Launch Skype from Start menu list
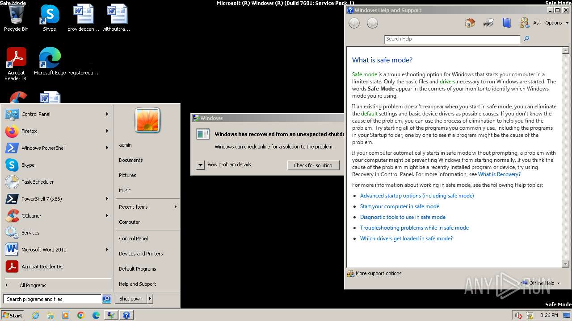Image resolution: width=572 pixels, height=321 pixels. pyautogui.click(x=57, y=165)
